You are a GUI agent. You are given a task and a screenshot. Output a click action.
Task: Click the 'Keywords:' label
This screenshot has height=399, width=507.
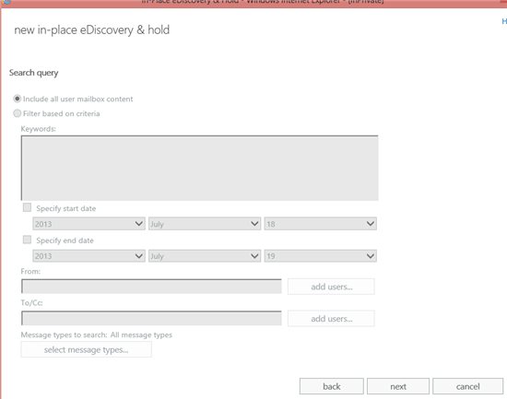[x=38, y=129]
